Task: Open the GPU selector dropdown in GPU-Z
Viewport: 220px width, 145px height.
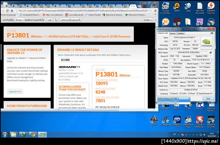Action: [174, 98]
